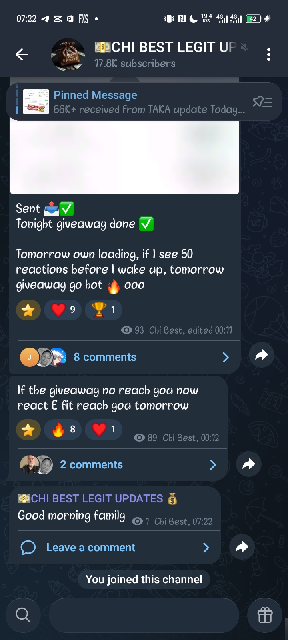The height and width of the screenshot is (640, 288).
Task: Open the pinned messages list icon
Action: point(262,102)
